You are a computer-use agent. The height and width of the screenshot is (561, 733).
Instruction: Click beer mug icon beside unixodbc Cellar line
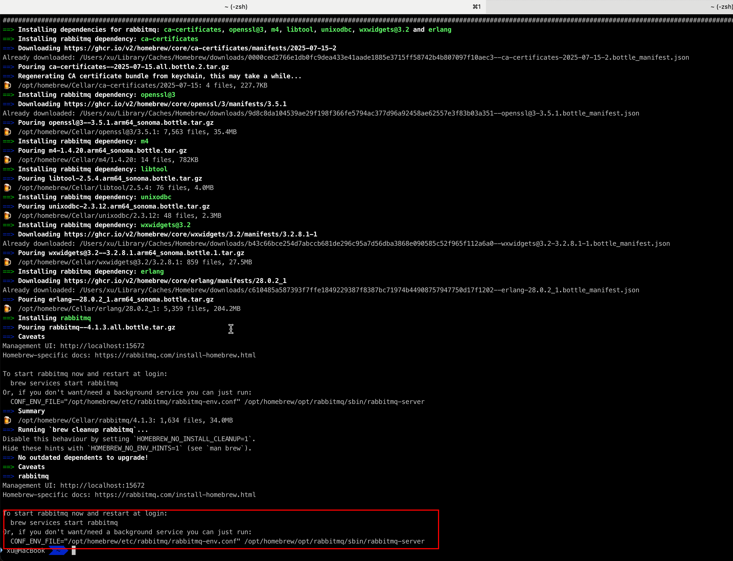click(x=7, y=216)
